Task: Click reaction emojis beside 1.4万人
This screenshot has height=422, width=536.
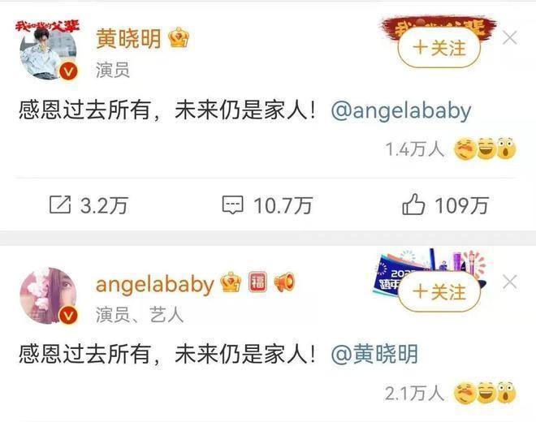Action: (x=485, y=149)
